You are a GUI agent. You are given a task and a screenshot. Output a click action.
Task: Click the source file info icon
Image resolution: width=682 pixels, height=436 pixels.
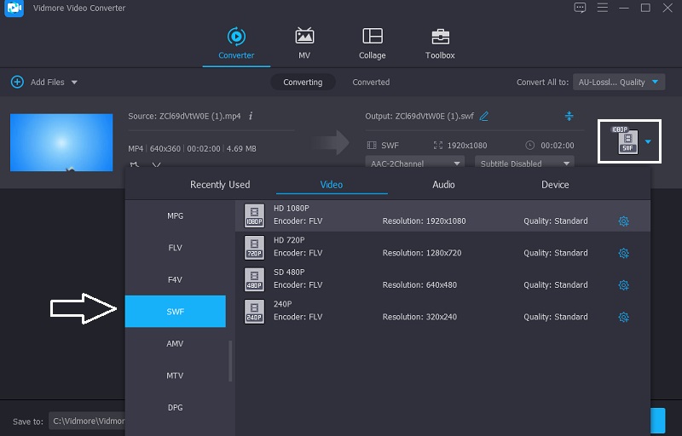pyautogui.click(x=251, y=116)
